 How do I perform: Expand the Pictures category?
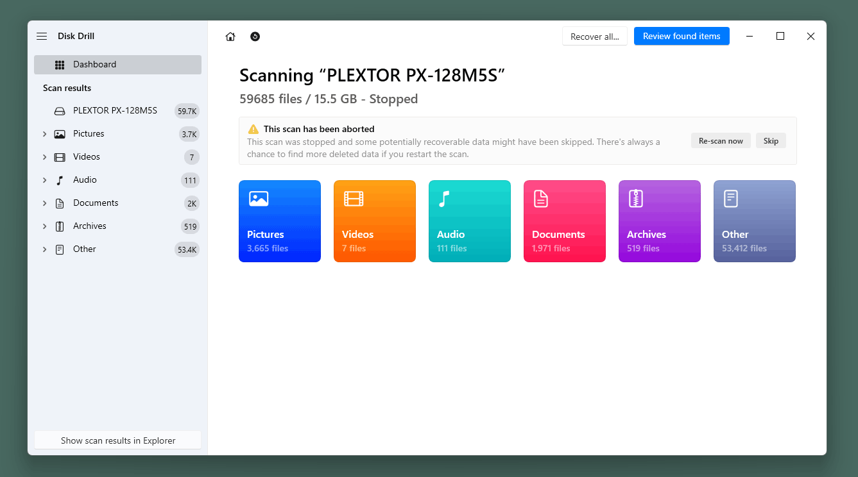[x=44, y=134]
